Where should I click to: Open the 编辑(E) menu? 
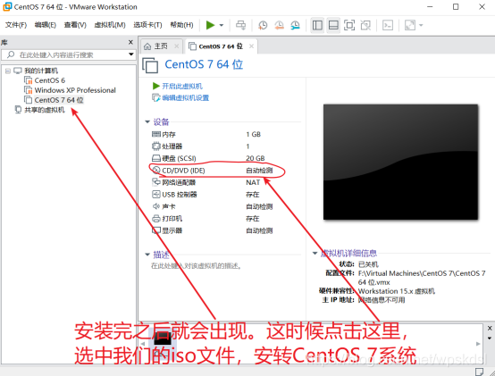coord(46,25)
